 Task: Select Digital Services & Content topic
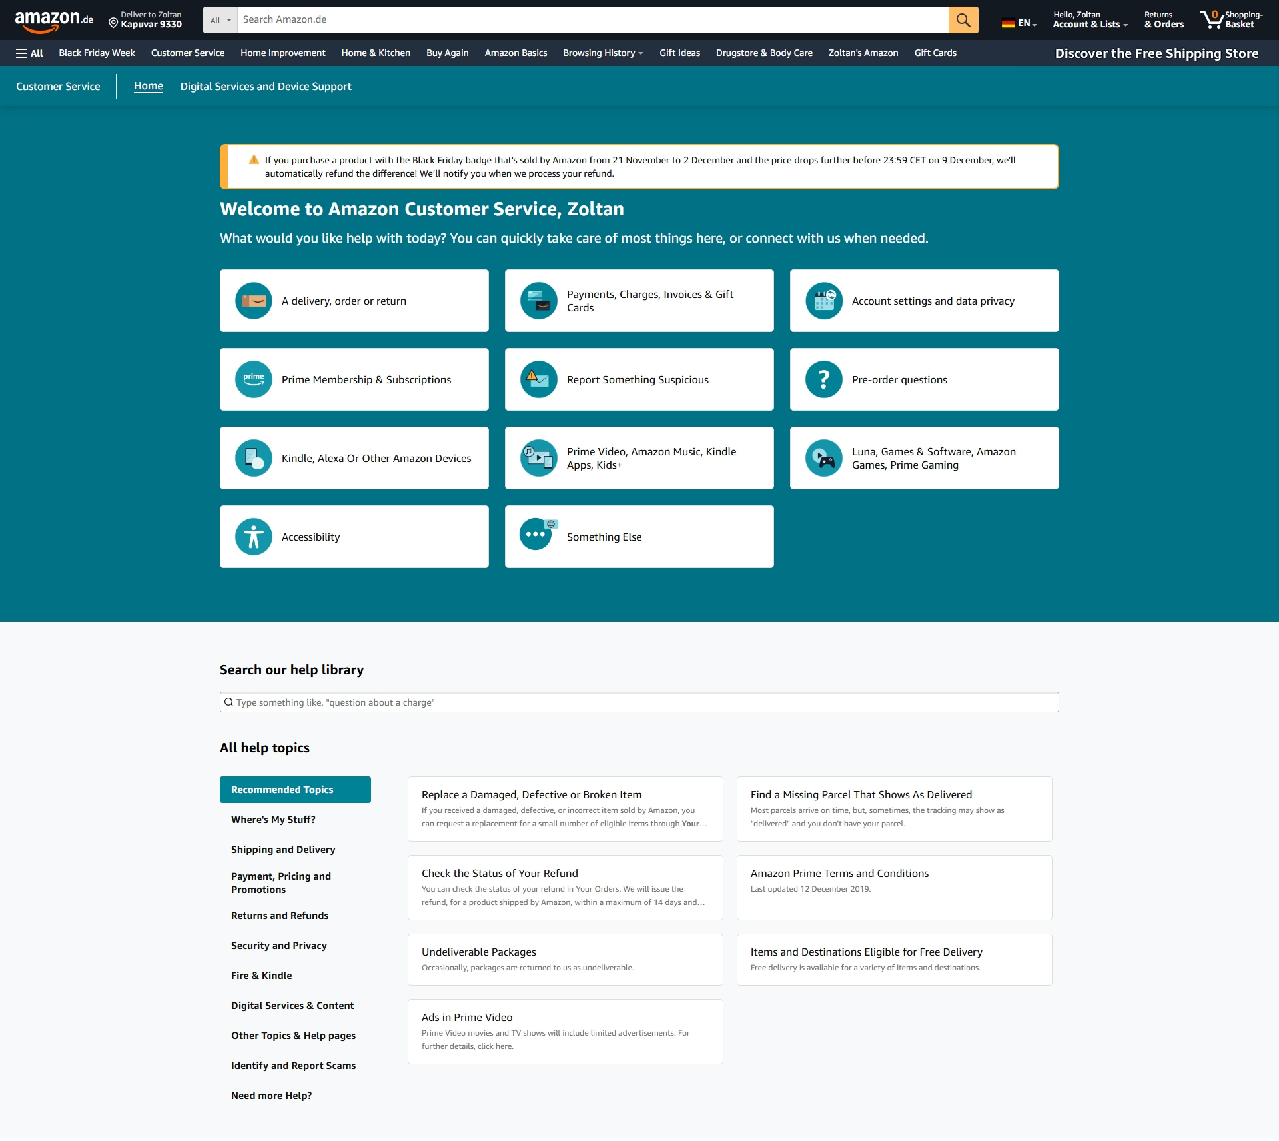pos(292,1006)
